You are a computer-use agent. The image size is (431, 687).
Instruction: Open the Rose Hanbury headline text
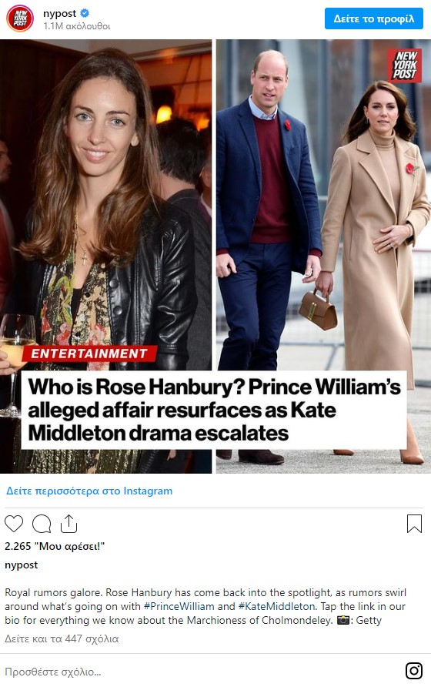coord(214,410)
